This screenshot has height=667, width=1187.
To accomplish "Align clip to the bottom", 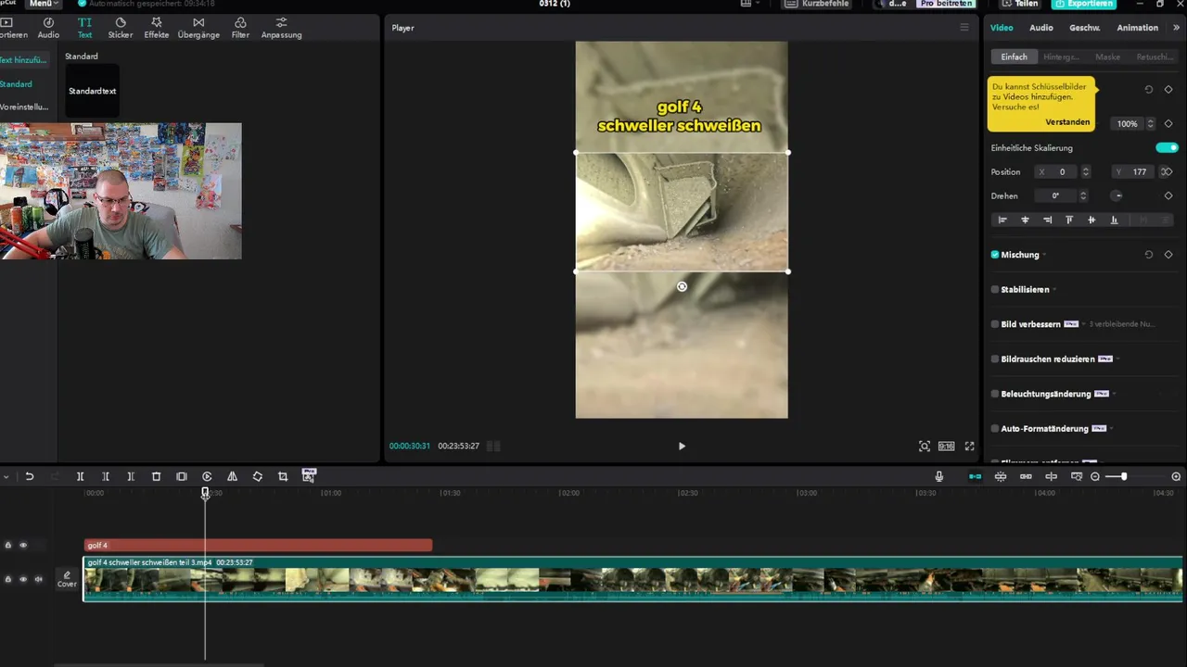I will coord(1114,220).
